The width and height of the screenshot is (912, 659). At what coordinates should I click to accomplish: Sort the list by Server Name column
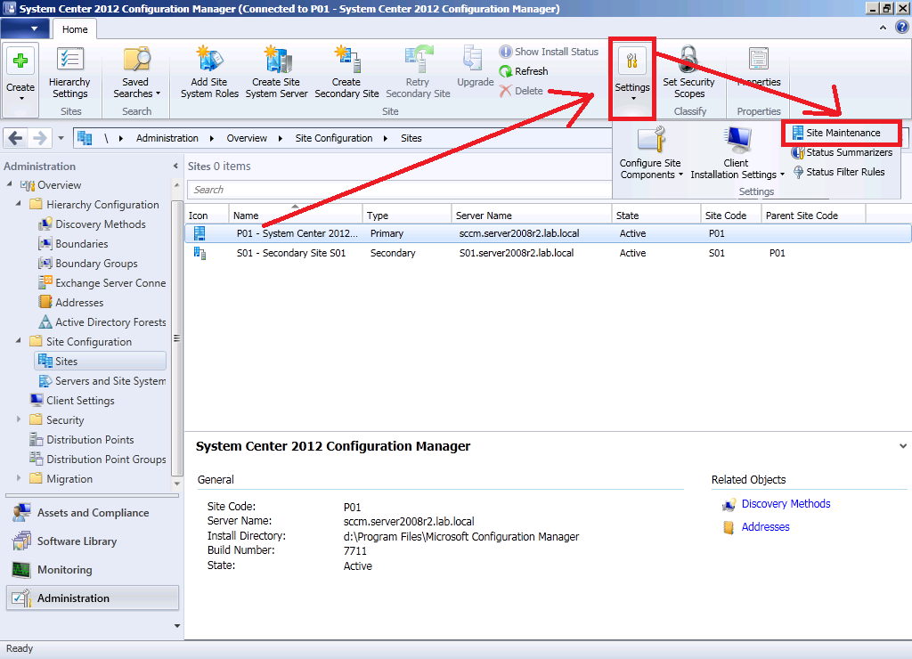pyautogui.click(x=531, y=216)
